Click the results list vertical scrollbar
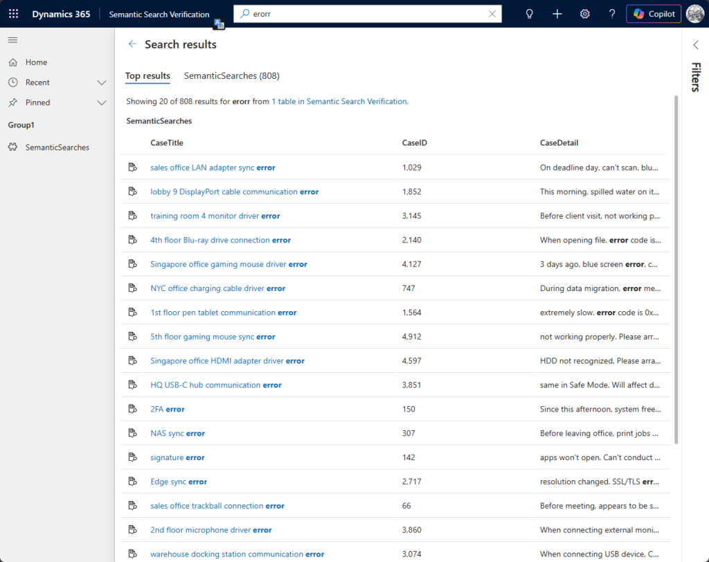This screenshot has width=709, height=562. pos(676,270)
